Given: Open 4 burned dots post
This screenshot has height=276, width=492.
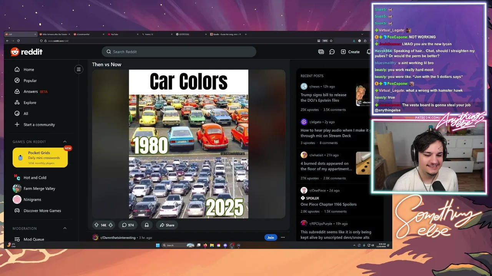Looking at the screenshot, I should [326, 166].
